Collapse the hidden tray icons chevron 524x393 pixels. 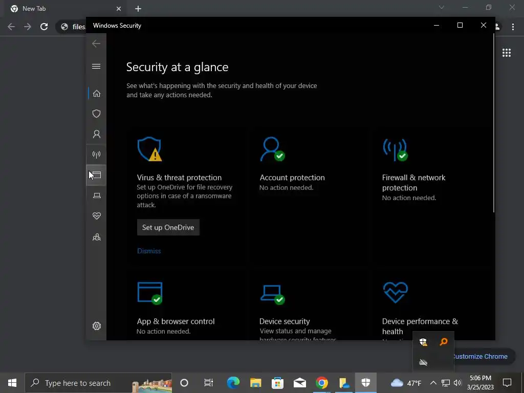tap(433, 383)
